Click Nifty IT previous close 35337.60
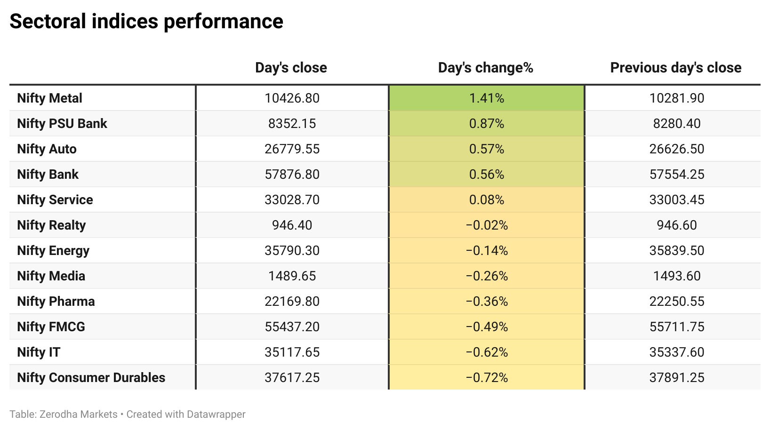The width and height of the screenshot is (770, 430). (x=677, y=352)
